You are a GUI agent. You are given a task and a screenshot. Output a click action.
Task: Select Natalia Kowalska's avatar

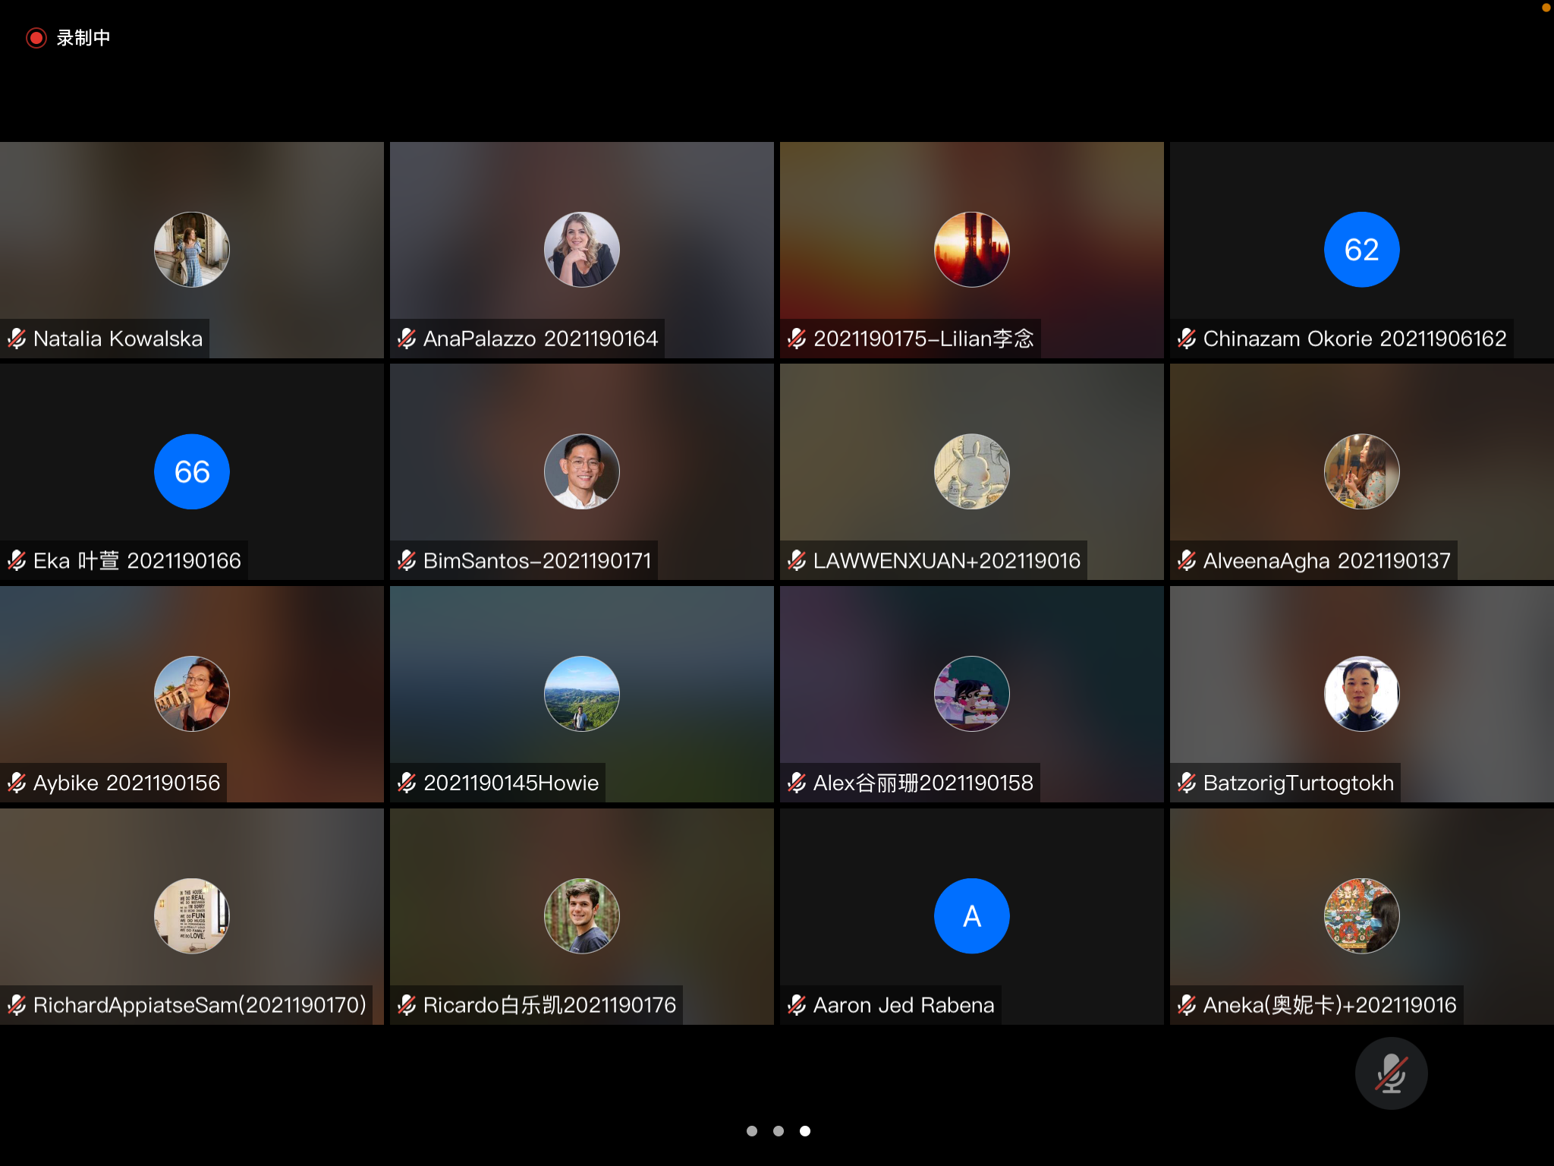coord(192,250)
